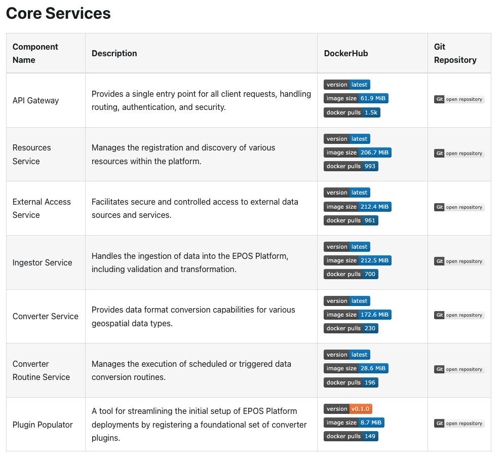Viewport: 504px width, 459px height.
Task: Click the docker pulls 196 badge
Action: coord(351,382)
